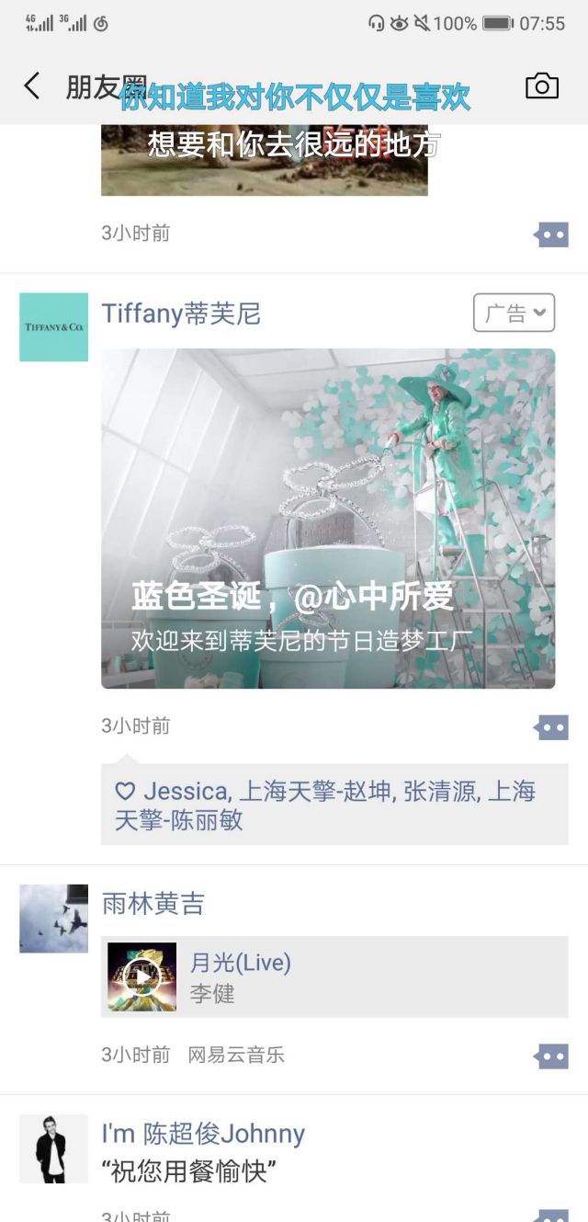Tap the back arrow next to 朋友圈
Viewport: 588px width, 1222px height.
point(32,86)
